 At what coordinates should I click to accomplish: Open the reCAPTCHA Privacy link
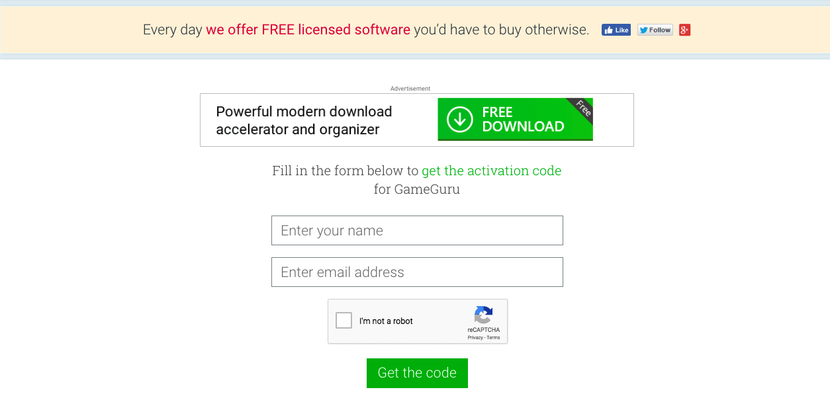pos(475,338)
